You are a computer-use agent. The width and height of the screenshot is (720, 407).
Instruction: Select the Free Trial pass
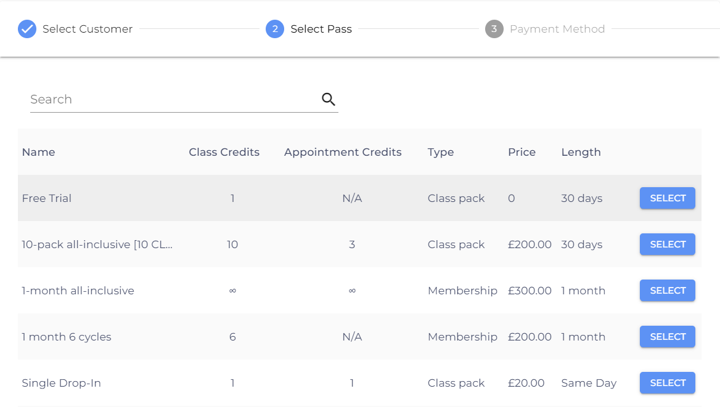click(x=667, y=198)
